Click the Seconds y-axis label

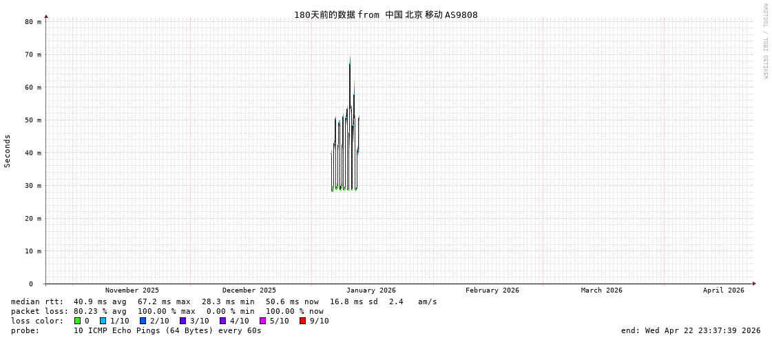point(8,151)
